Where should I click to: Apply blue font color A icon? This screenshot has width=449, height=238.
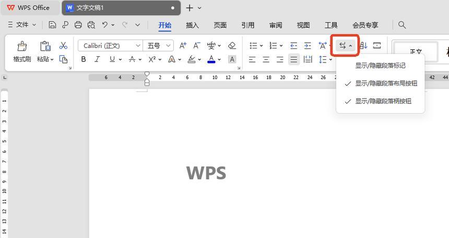[x=211, y=59]
